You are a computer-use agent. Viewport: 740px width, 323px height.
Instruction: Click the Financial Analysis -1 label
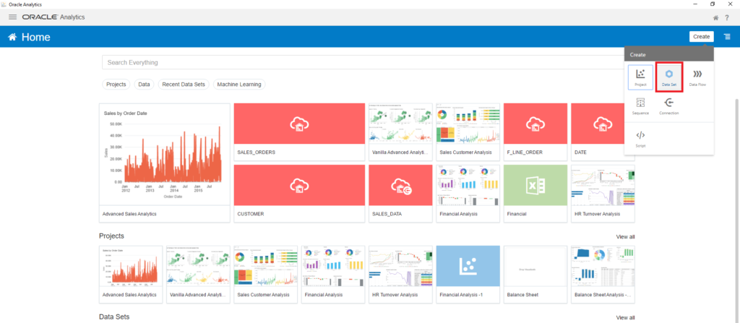tap(461, 295)
